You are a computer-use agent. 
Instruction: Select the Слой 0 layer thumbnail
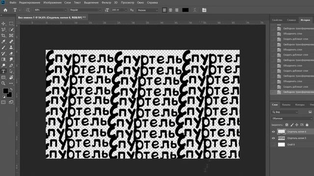tap(281, 145)
